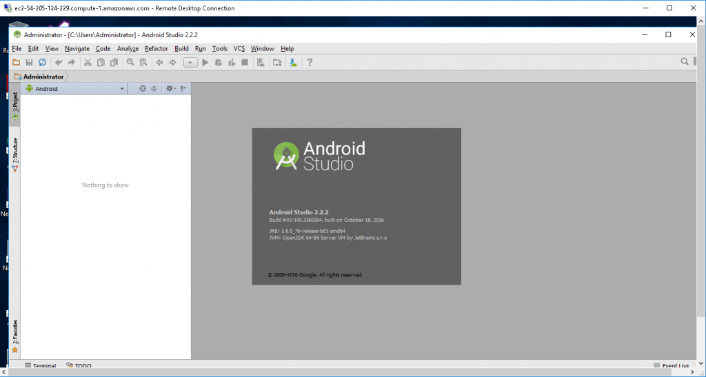The height and width of the screenshot is (377, 706).
Task: Open the Refactor menu
Action: point(156,49)
